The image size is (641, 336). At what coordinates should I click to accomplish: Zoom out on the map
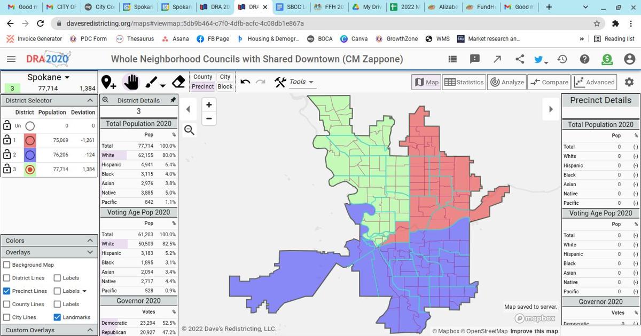click(209, 118)
